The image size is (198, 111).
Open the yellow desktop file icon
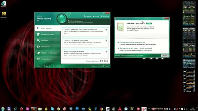click(4, 15)
